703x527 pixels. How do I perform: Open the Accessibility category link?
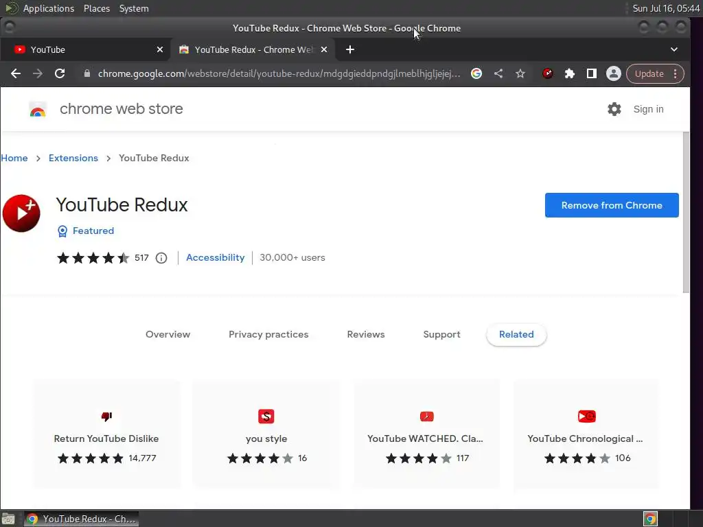215,258
